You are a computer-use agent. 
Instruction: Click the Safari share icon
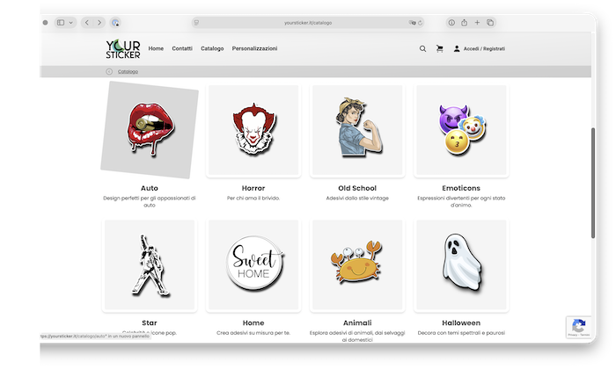(x=463, y=22)
